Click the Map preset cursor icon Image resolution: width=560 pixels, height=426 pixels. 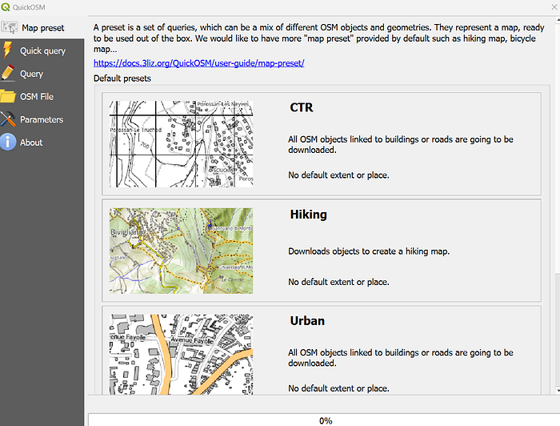(x=10, y=27)
